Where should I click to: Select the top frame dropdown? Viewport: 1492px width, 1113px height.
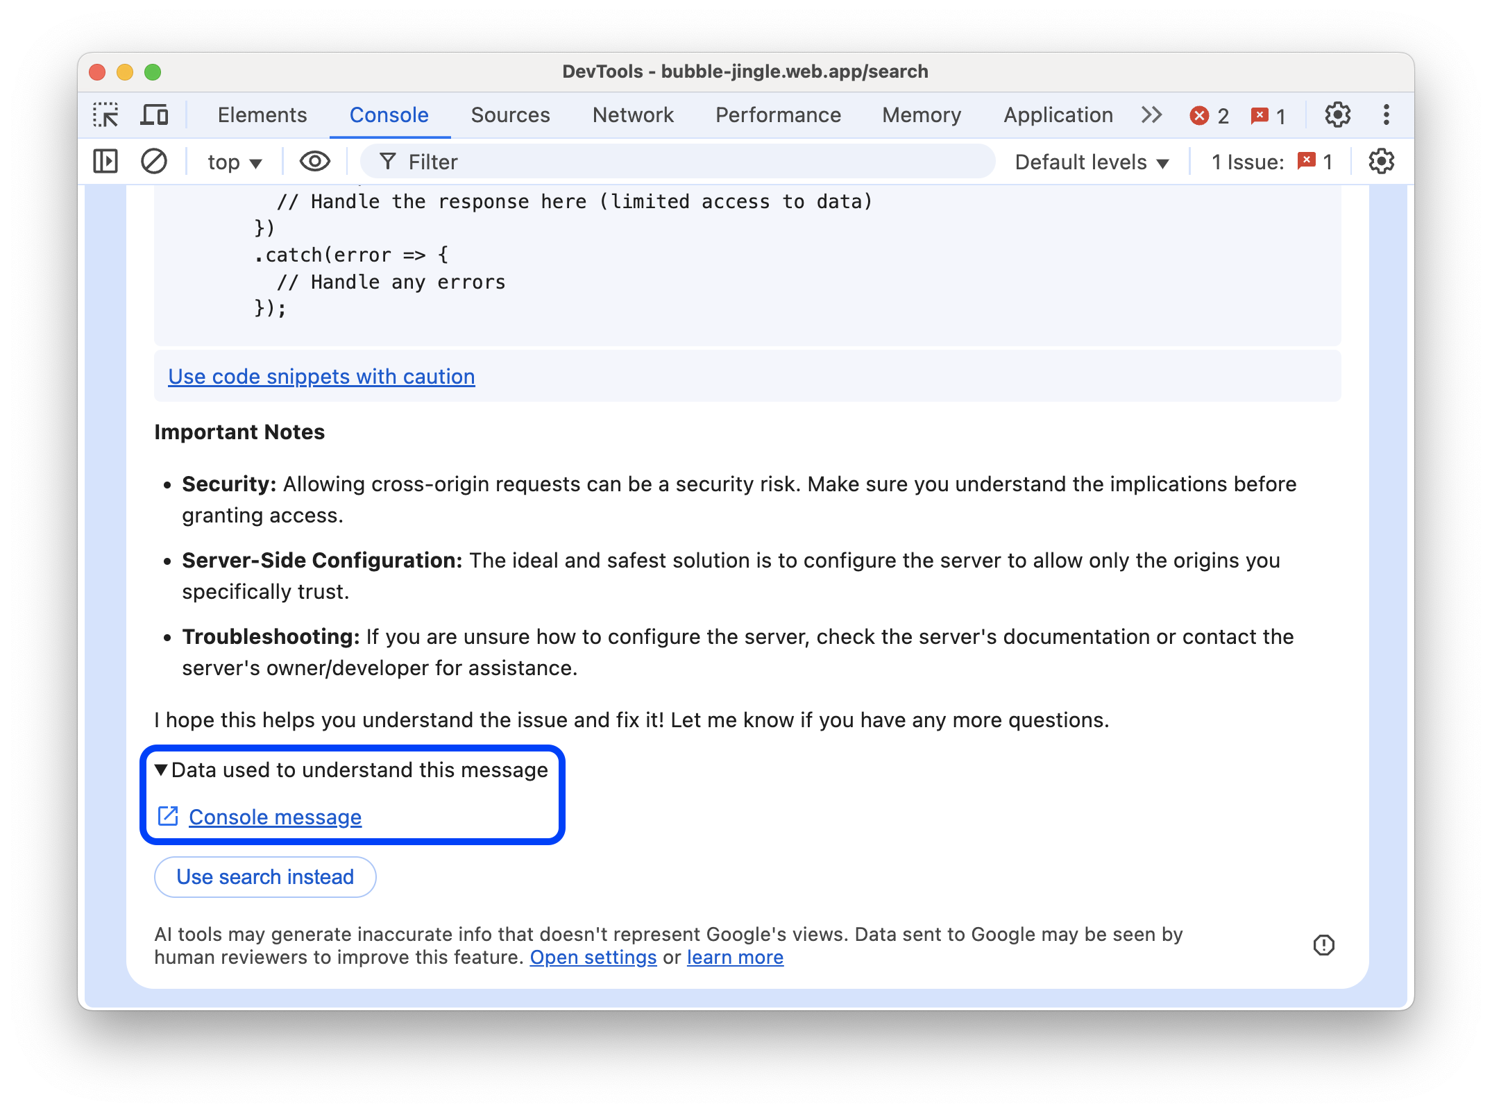click(x=234, y=162)
